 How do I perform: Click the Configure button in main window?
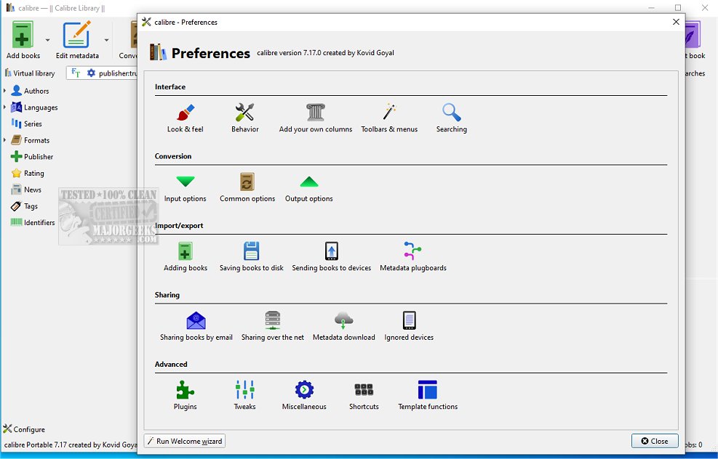click(24, 429)
